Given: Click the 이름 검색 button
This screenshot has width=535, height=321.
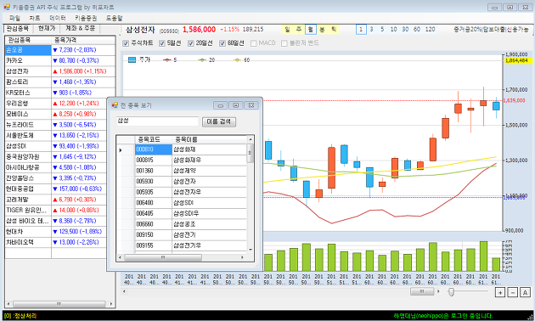Looking at the screenshot, I should click(219, 121).
